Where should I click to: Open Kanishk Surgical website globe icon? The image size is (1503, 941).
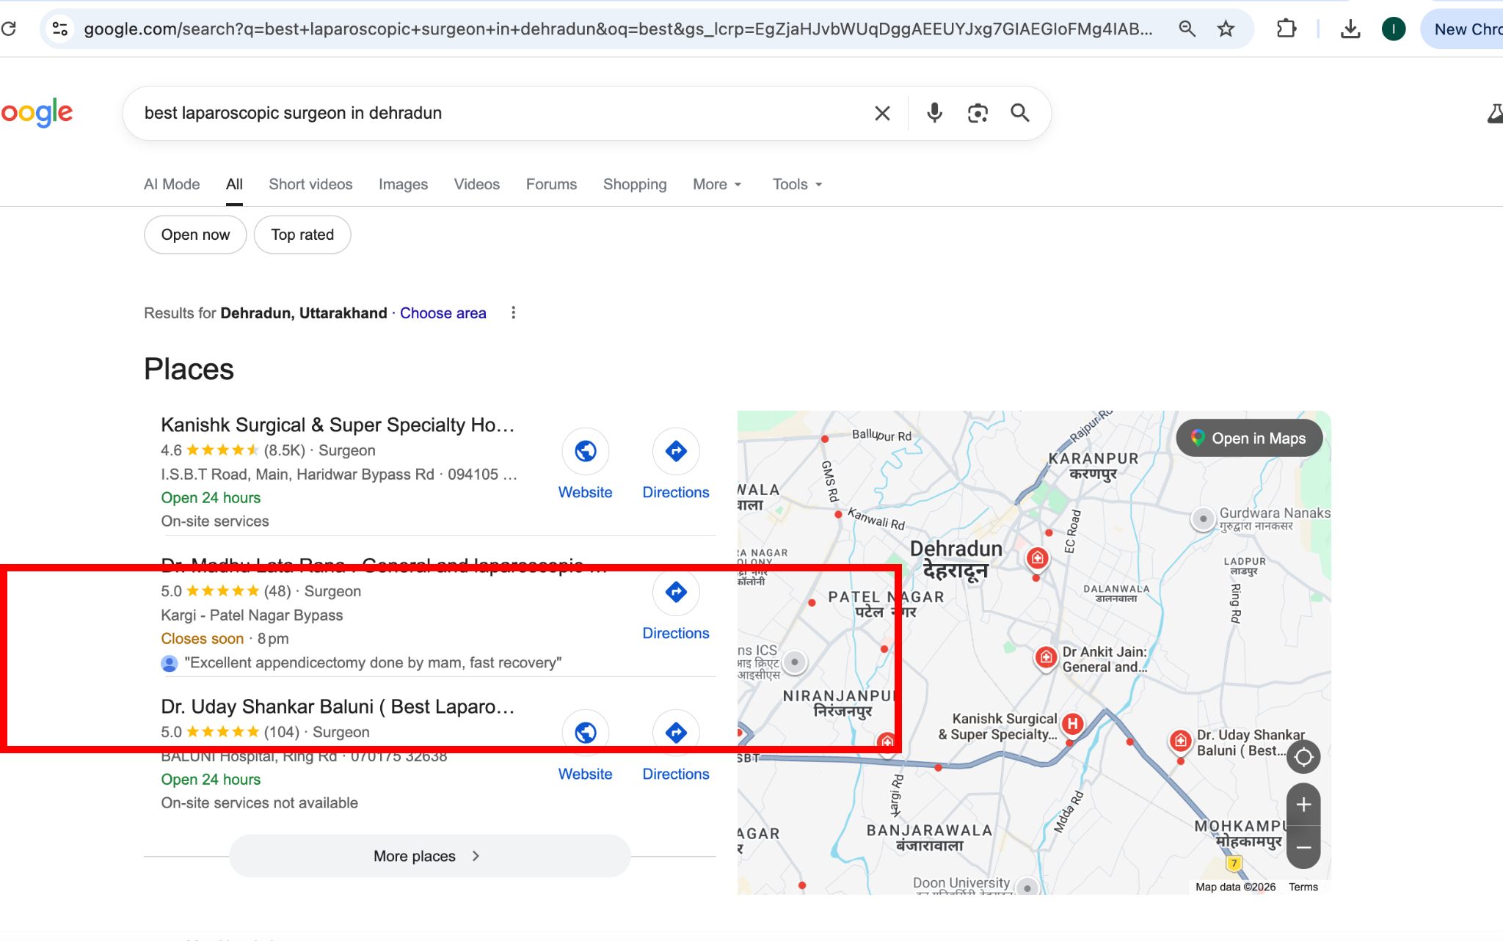(x=585, y=451)
